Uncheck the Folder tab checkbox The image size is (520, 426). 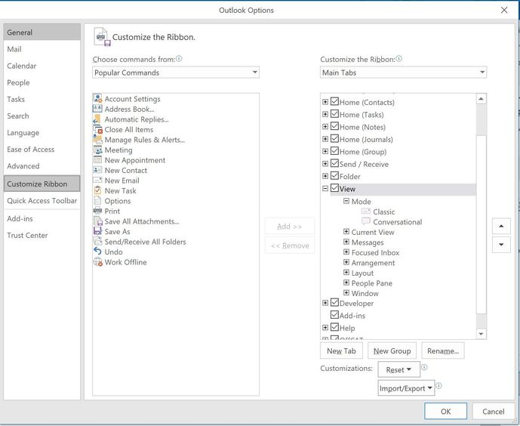pyautogui.click(x=334, y=176)
